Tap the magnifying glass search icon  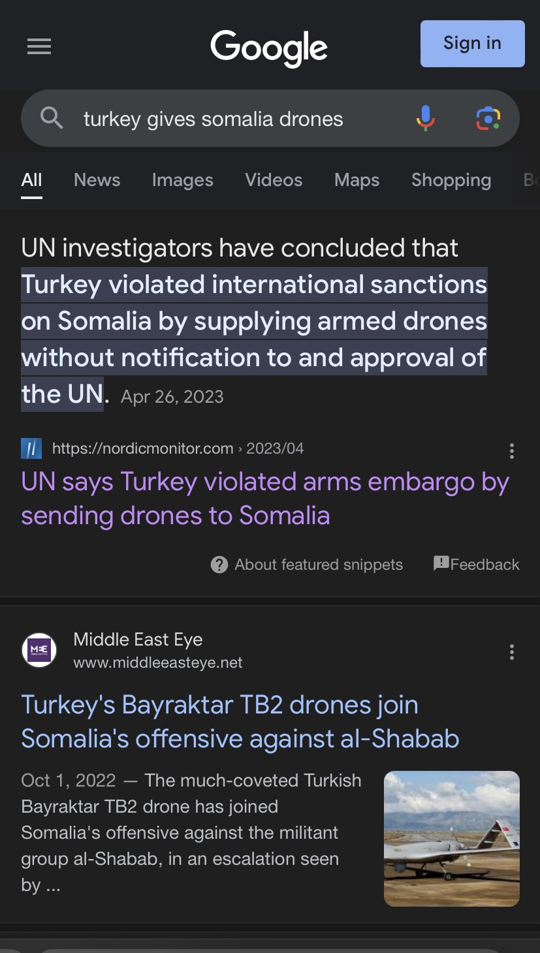52,118
